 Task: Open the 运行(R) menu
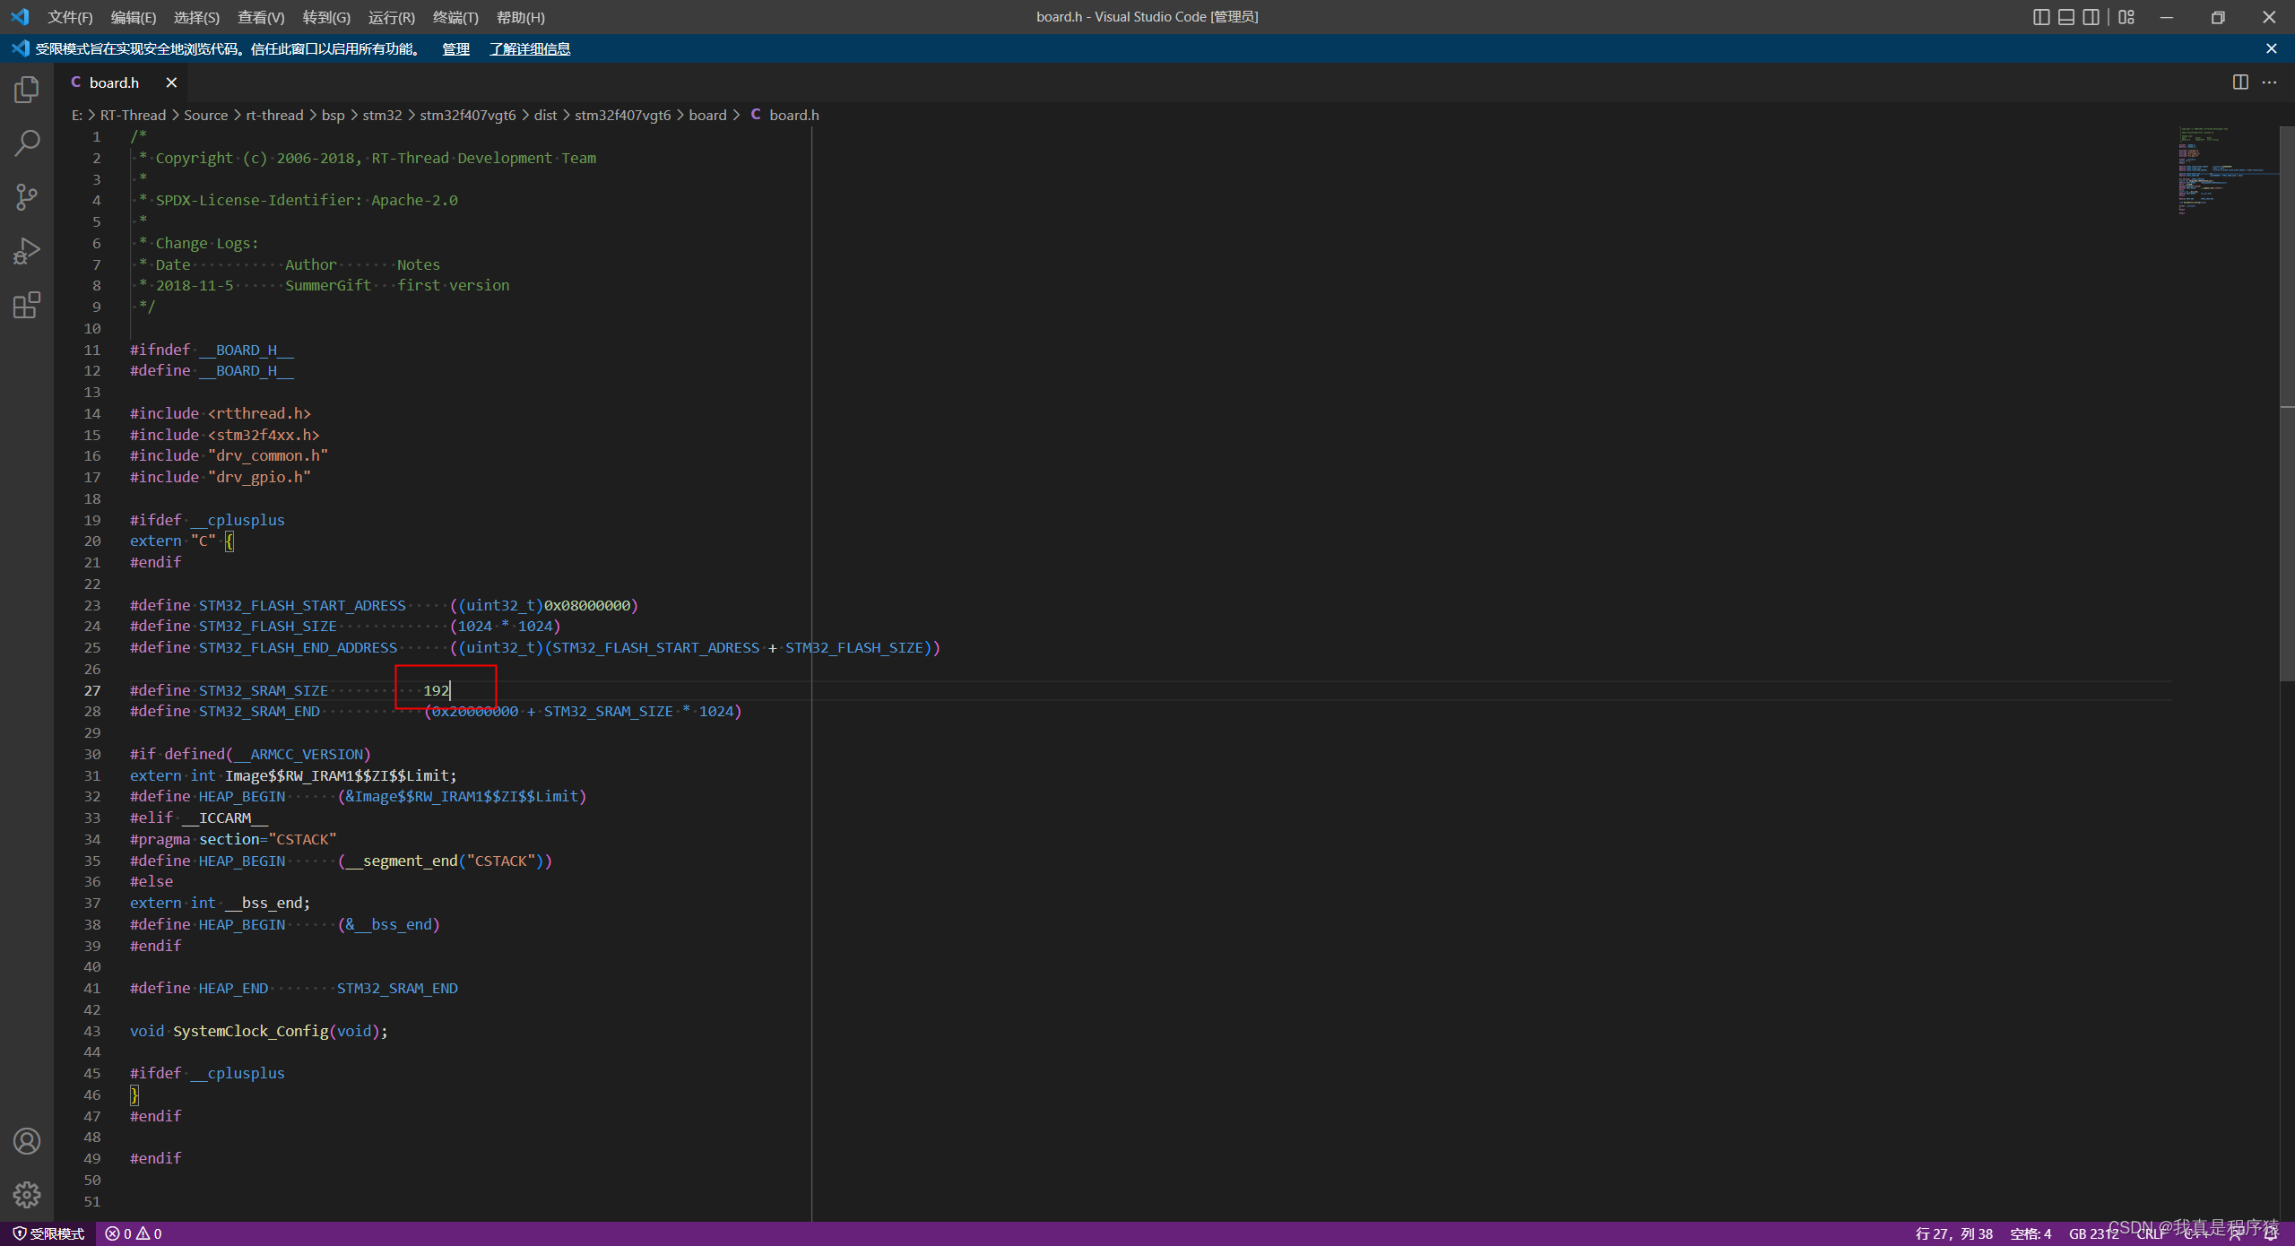pos(392,17)
